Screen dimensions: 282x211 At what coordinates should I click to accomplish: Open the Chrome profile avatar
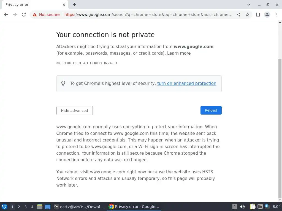pyautogui.click(x=267, y=15)
